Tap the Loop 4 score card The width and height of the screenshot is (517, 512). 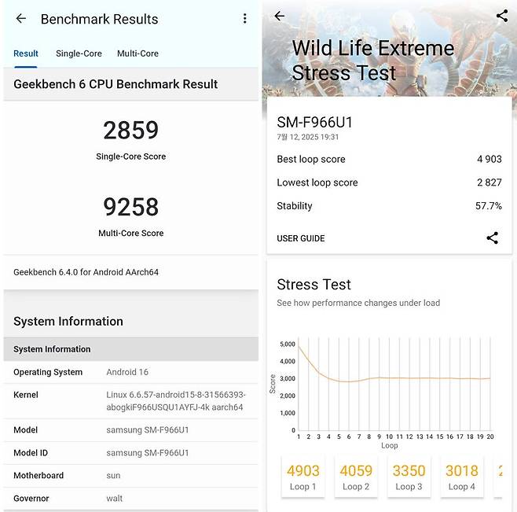click(x=461, y=476)
